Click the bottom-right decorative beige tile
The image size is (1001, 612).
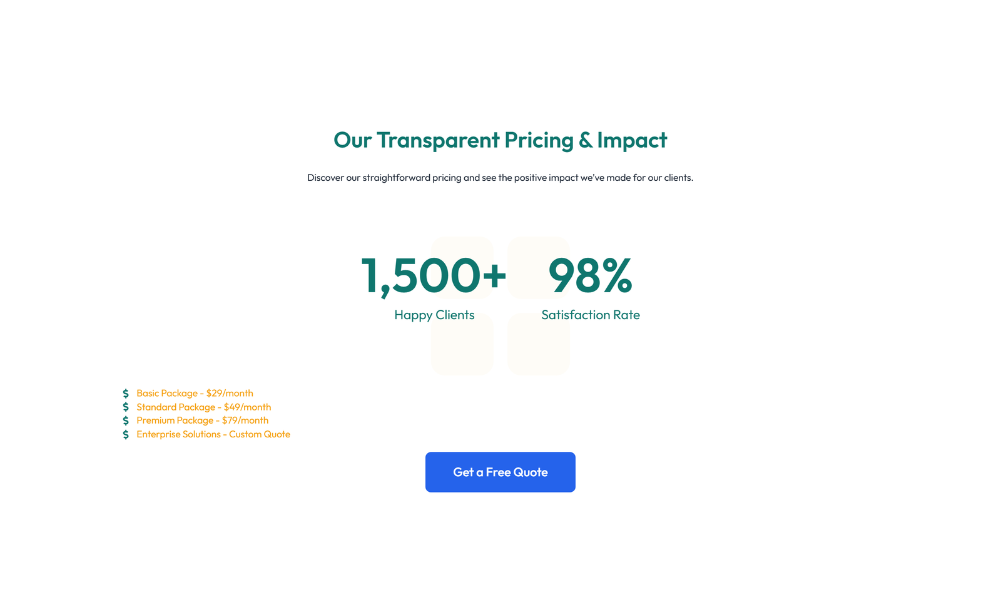coord(538,345)
